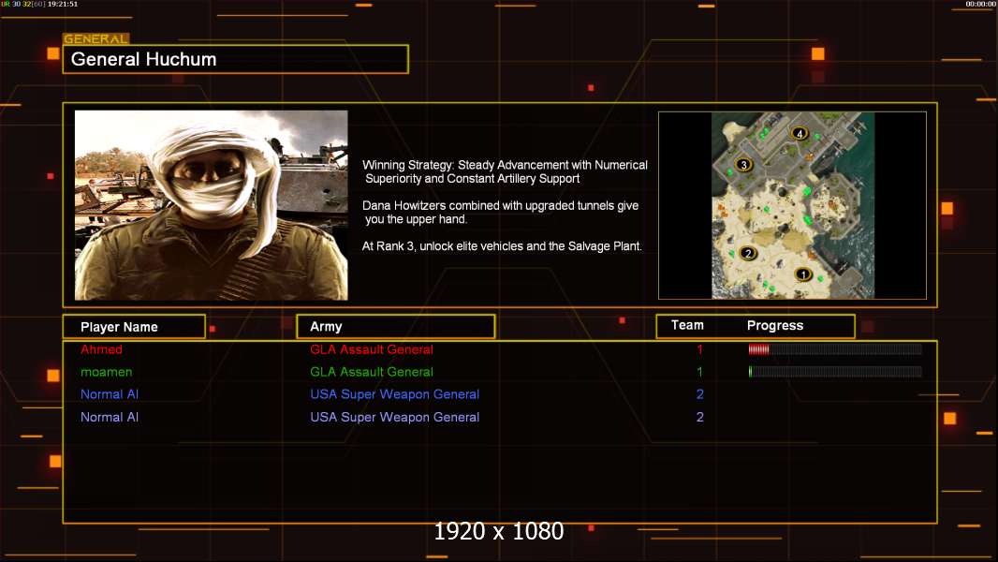
Task: Click start position marker 2 on minimap
Action: [748, 253]
